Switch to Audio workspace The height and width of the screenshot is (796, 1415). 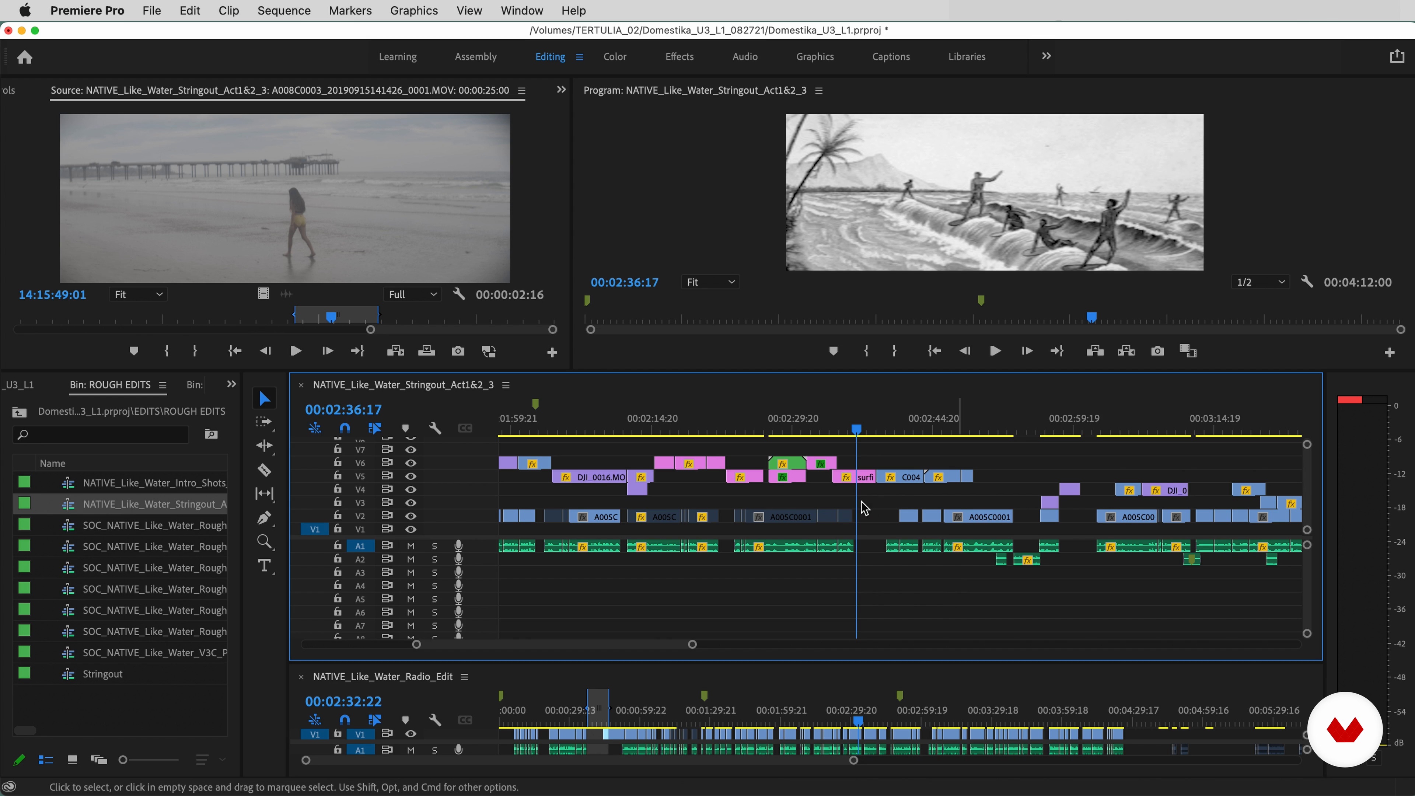745,57
